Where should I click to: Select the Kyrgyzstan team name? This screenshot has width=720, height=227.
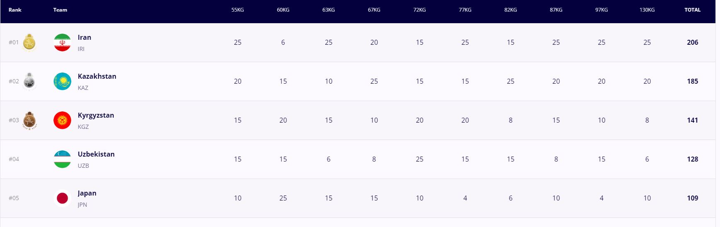point(96,115)
